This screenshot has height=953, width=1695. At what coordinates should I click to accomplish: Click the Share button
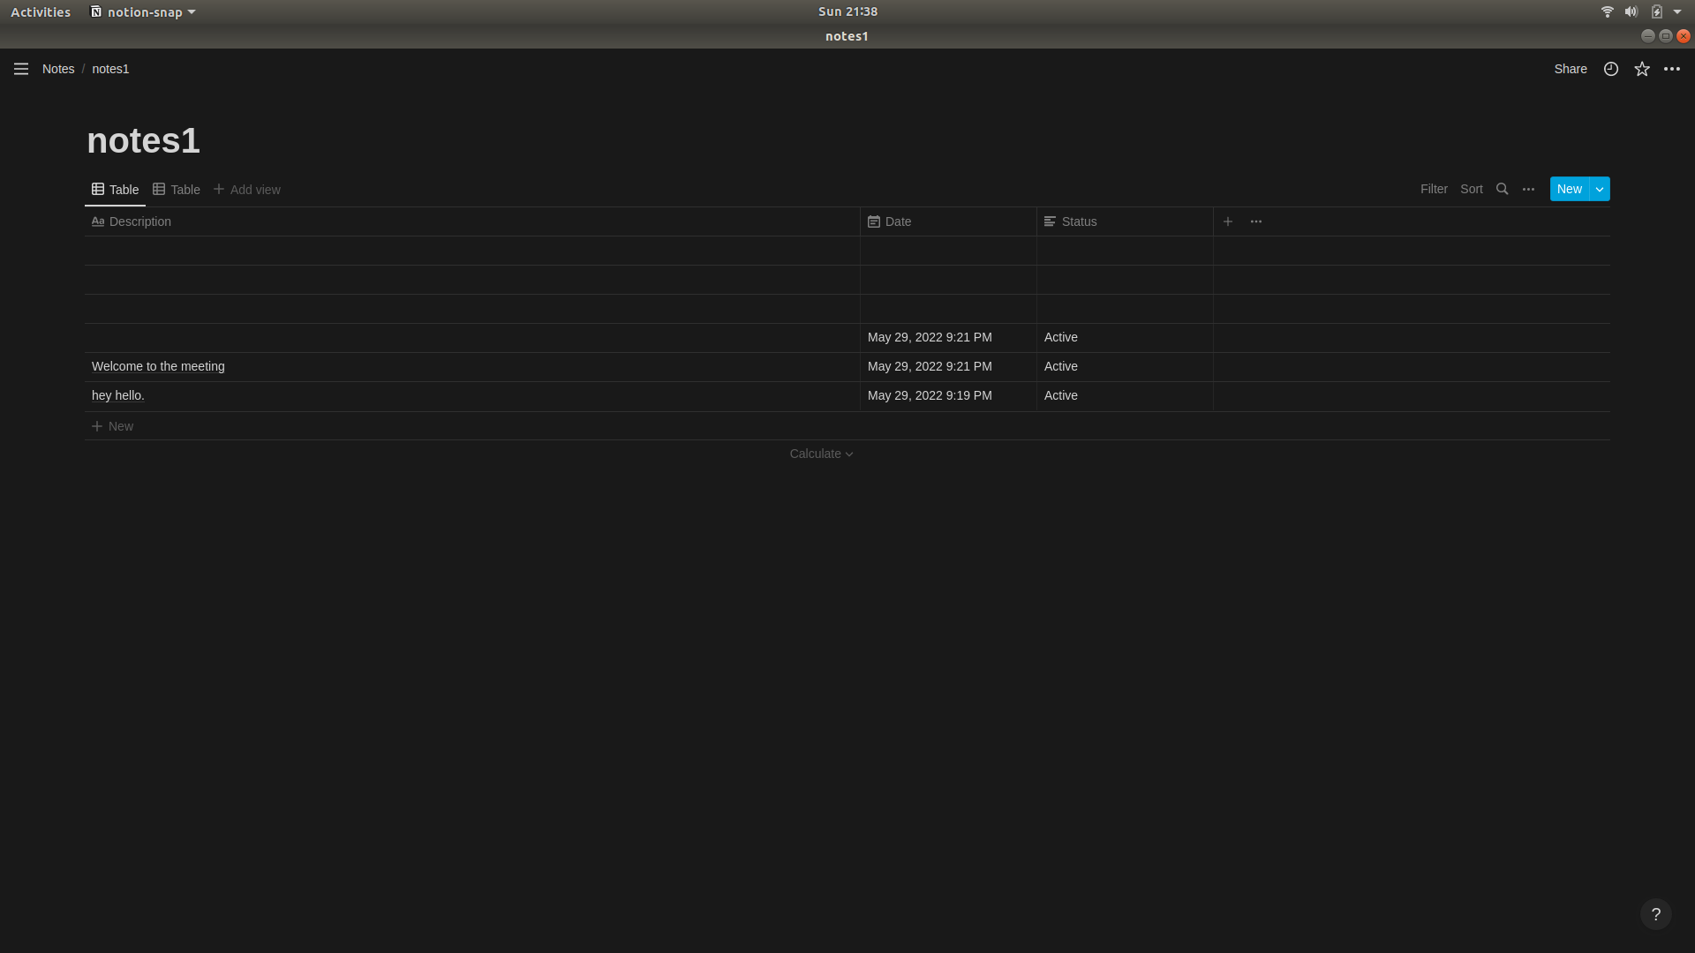(1570, 69)
